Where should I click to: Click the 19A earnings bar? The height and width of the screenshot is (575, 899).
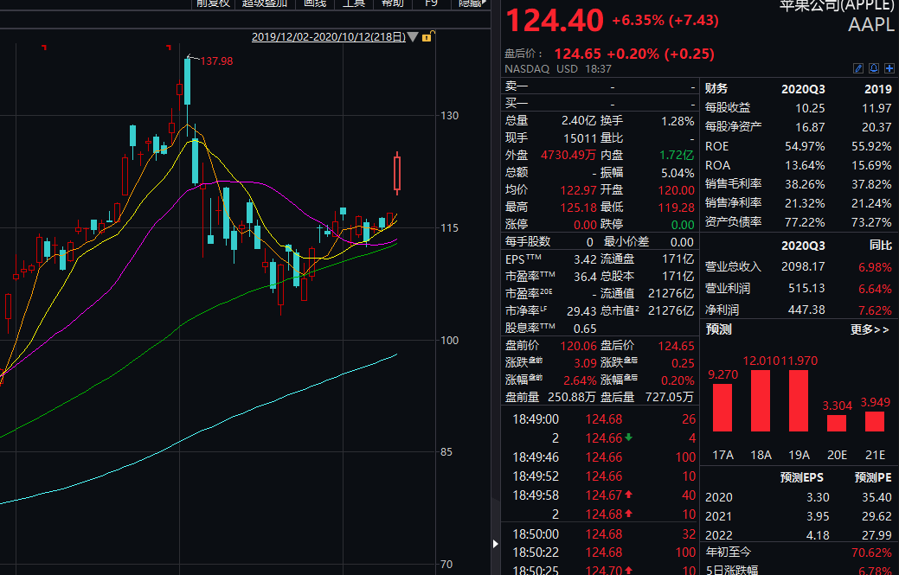pyautogui.click(x=799, y=400)
